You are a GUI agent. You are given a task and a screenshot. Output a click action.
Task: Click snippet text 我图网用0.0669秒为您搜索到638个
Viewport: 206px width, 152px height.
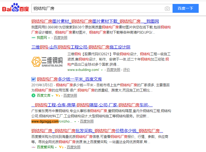pyautogui.click(x=58, y=27)
